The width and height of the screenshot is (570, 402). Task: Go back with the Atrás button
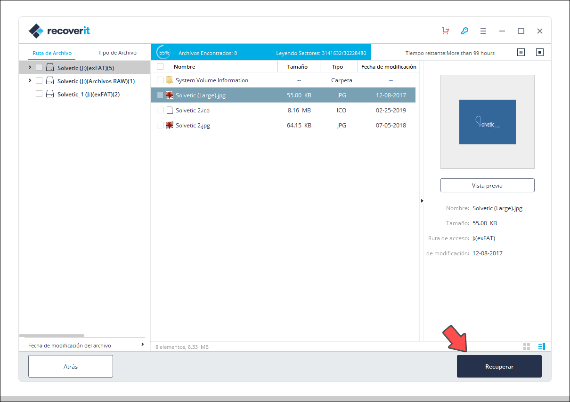tap(71, 366)
